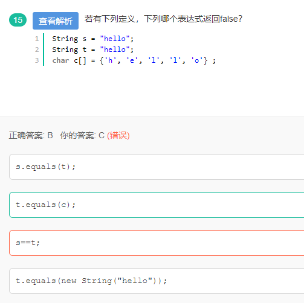Image resolution: width=304 pixels, height=303 pixels.
Task: Click line number 2 in code block
Action: tap(37, 49)
